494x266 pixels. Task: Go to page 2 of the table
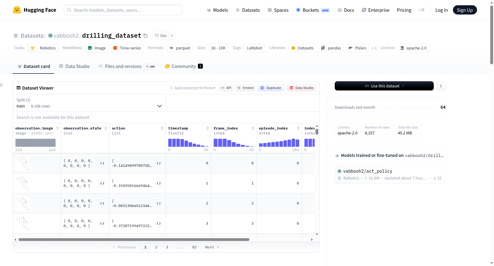(156, 247)
